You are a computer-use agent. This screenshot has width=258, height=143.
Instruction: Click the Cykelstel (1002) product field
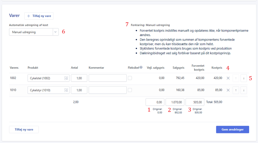pos(49,78)
